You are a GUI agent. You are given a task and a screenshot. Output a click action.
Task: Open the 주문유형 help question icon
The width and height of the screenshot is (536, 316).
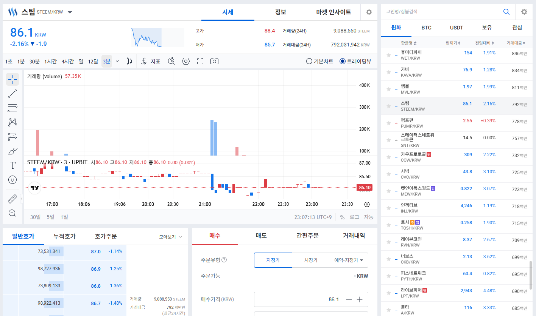[224, 260]
